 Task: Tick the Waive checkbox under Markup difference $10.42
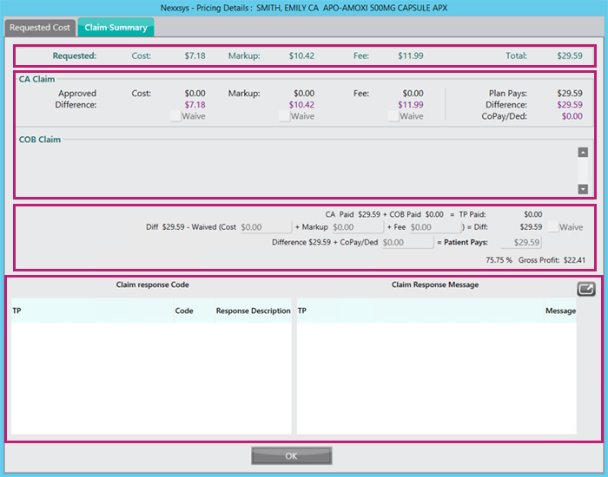tap(284, 116)
